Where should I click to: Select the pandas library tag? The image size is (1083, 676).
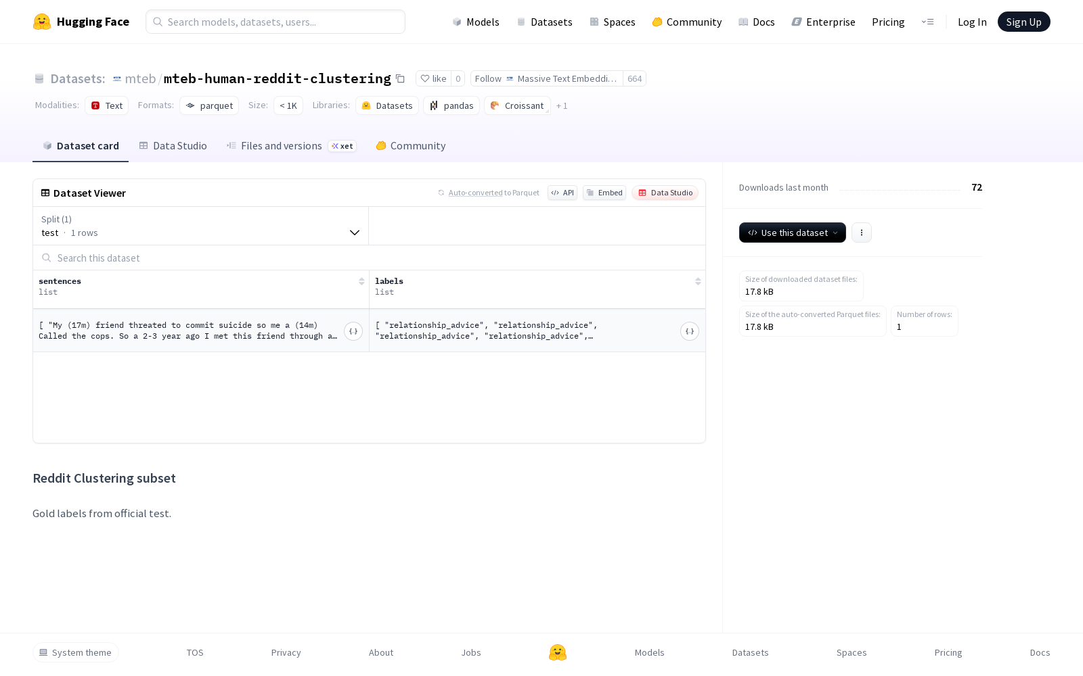[x=451, y=105]
